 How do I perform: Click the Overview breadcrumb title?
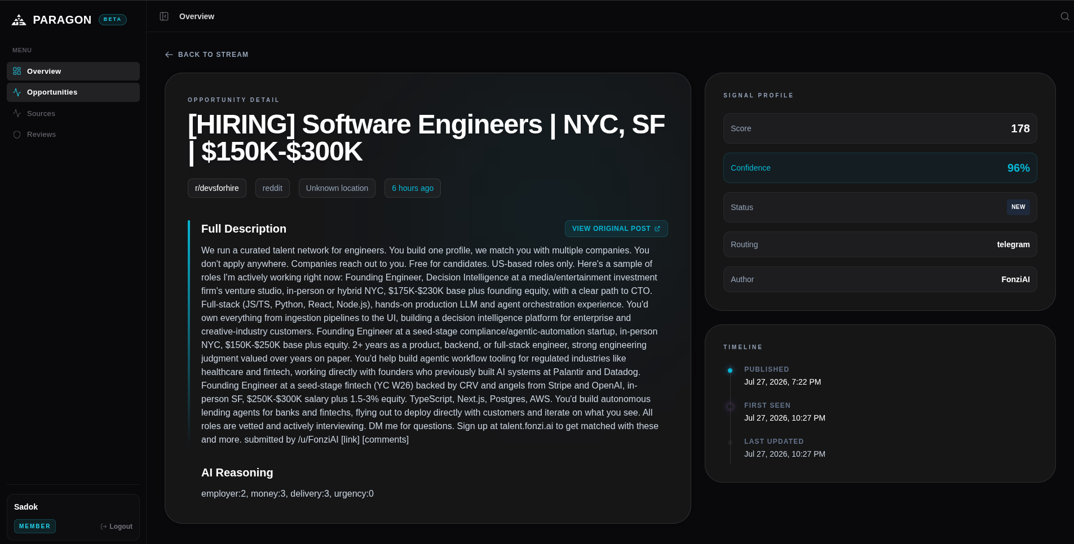(x=197, y=16)
